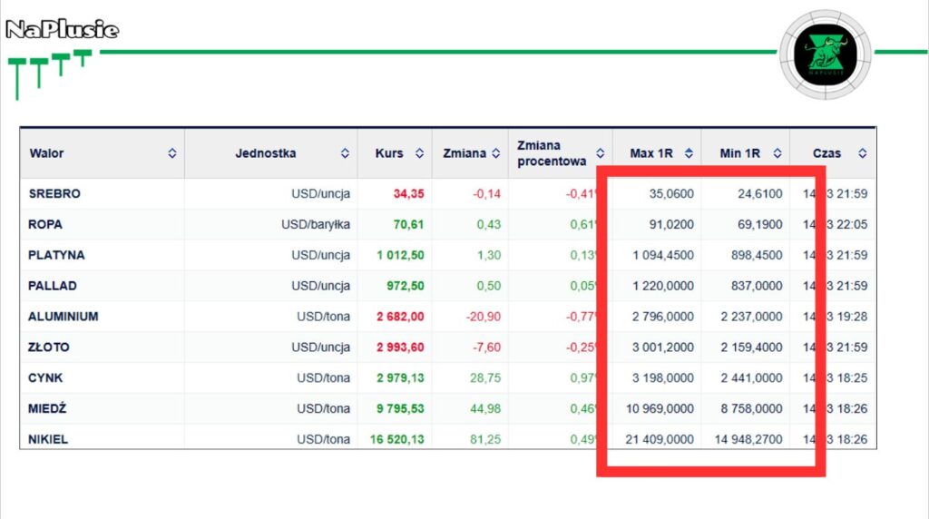The image size is (929, 519).
Task: Open the MIEDŹ instrument link
Action: pos(47,409)
